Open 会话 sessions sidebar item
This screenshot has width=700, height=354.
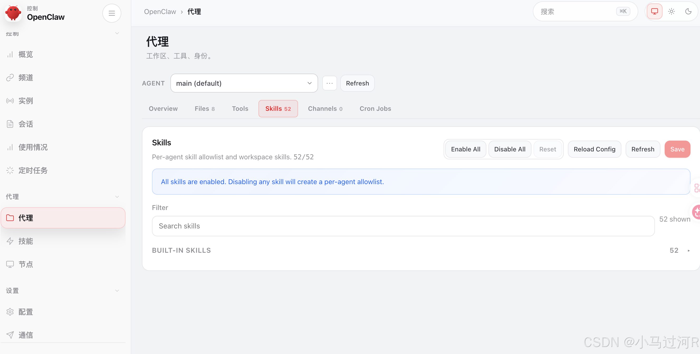pyautogui.click(x=26, y=124)
